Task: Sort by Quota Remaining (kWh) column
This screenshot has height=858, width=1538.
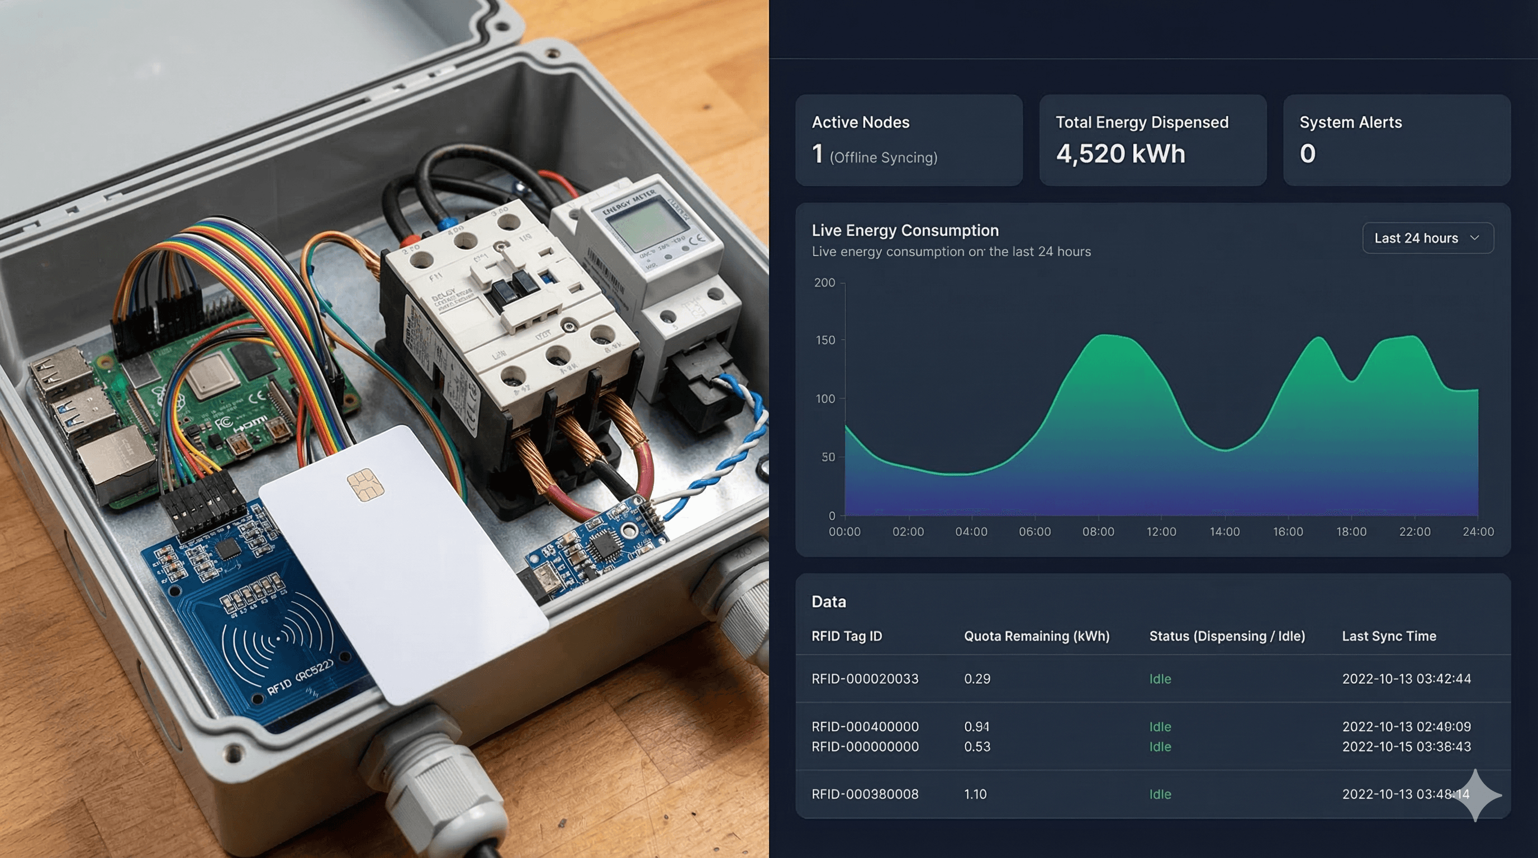Action: [1038, 636]
